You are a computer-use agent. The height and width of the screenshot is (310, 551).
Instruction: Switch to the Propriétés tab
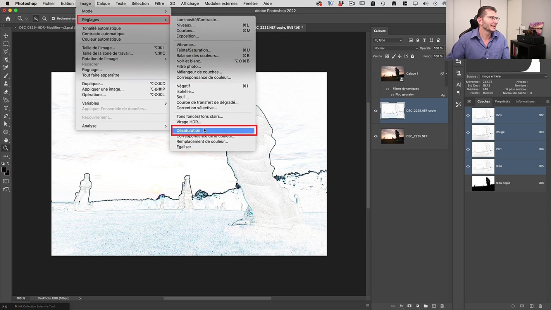pyautogui.click(x=503, y=102)
